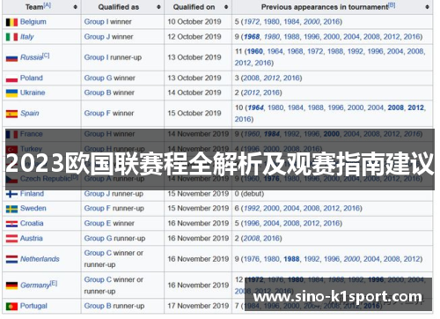This screenshot has width=440, height=319.
Task: Select the '12 October 2019' date cell
Action: pos(198,37)
